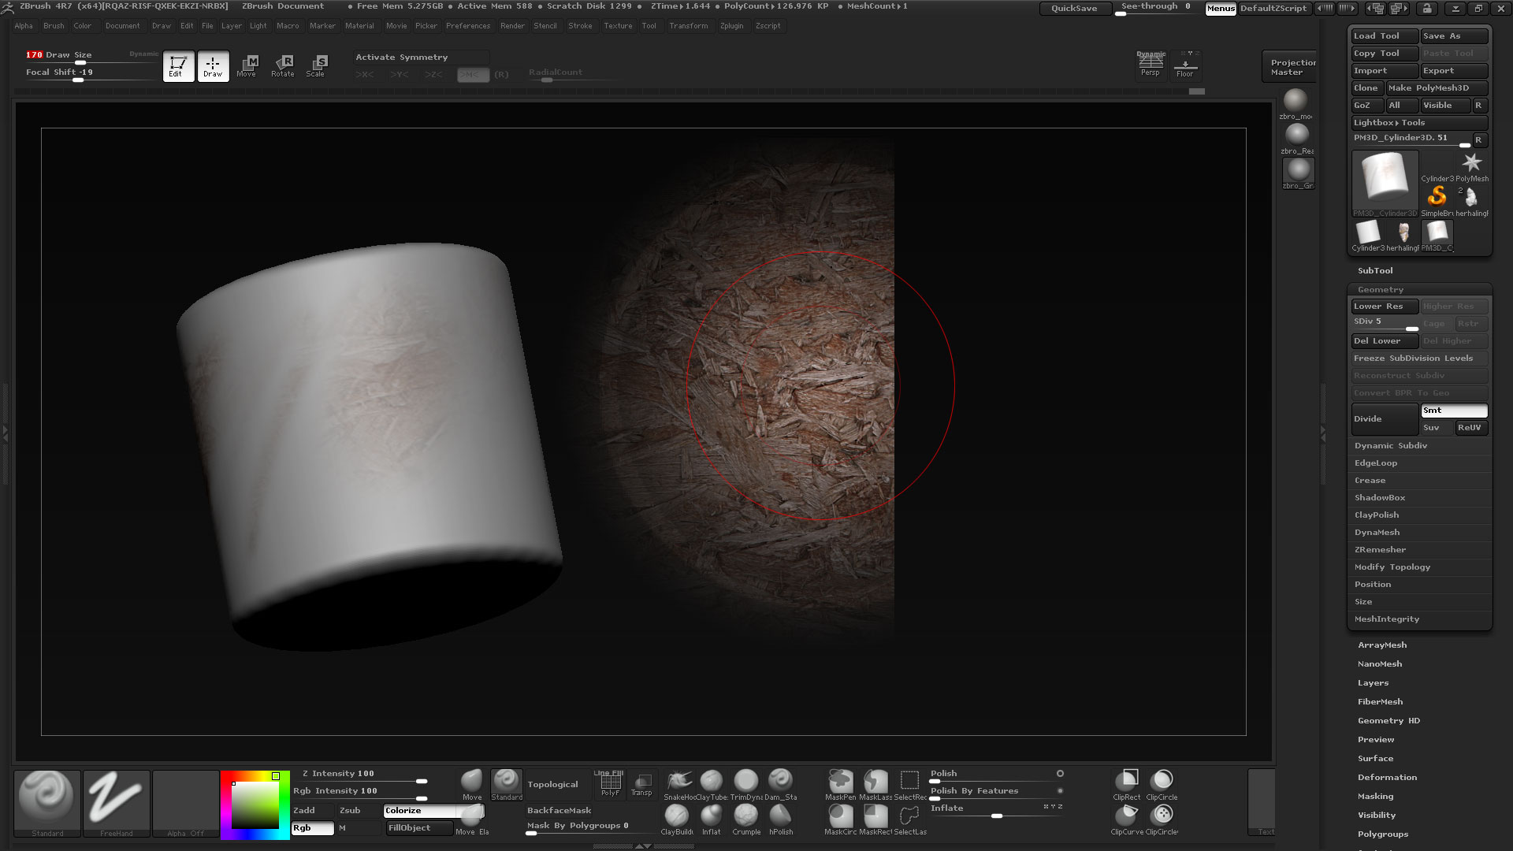Select the Draw mode button
Viewport: 1513px width, 851px height.
coord(213,66)
